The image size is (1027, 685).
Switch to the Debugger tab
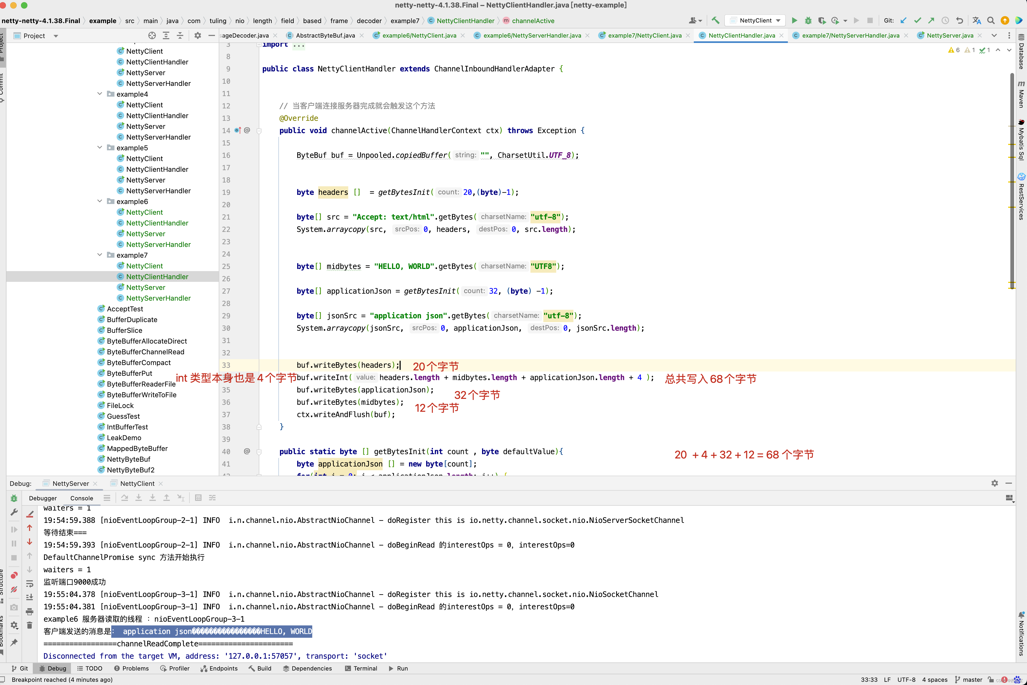[x=43, y=498]
